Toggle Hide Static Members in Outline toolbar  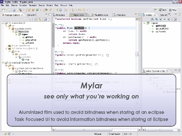coord(161,19)
